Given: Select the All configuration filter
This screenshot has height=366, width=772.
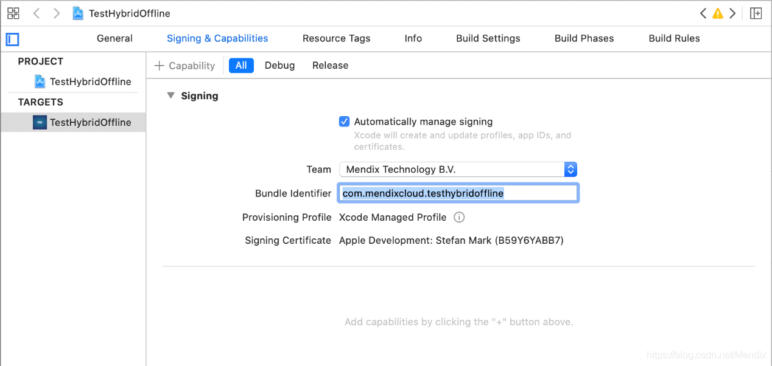Looking at the screenshot, I should (241, 66).
